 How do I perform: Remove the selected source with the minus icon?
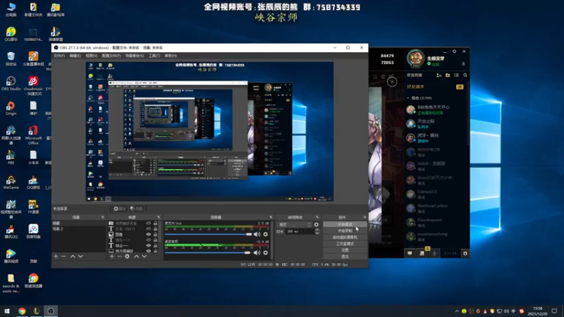(x=119, y=256)
